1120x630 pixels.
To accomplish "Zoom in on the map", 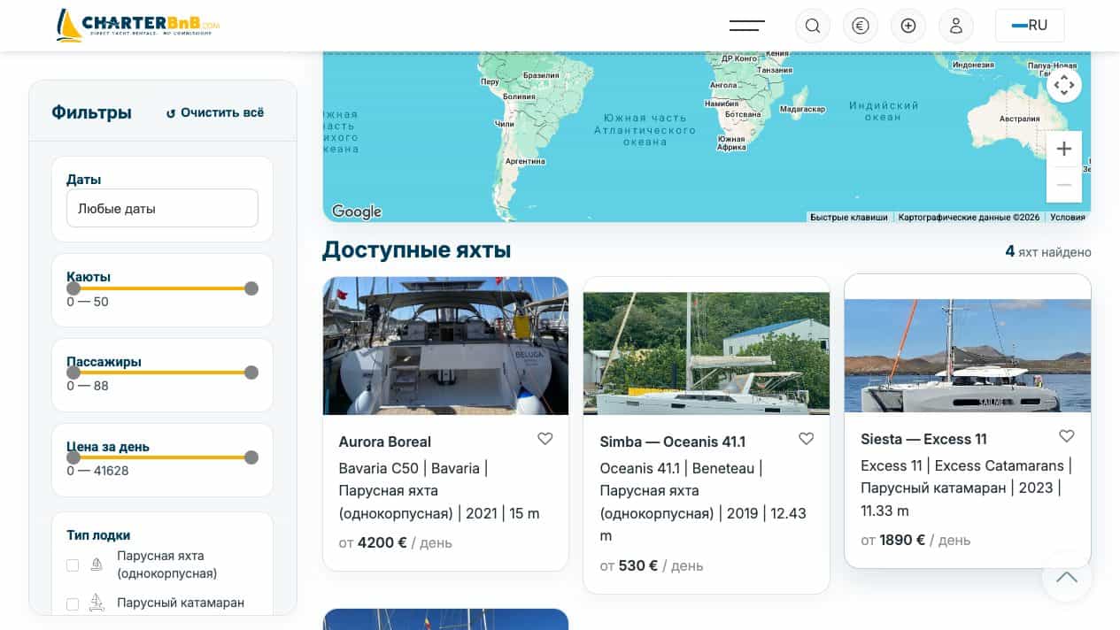I will tap(1064, 149).
